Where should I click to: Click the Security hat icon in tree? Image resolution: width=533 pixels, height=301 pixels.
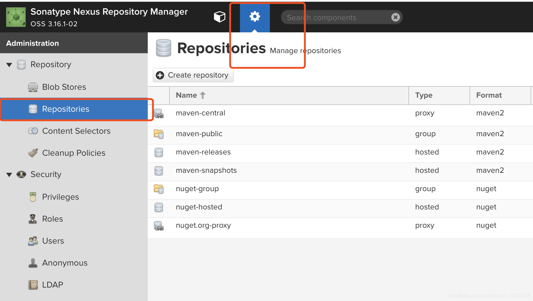click(x=21, y=174)
